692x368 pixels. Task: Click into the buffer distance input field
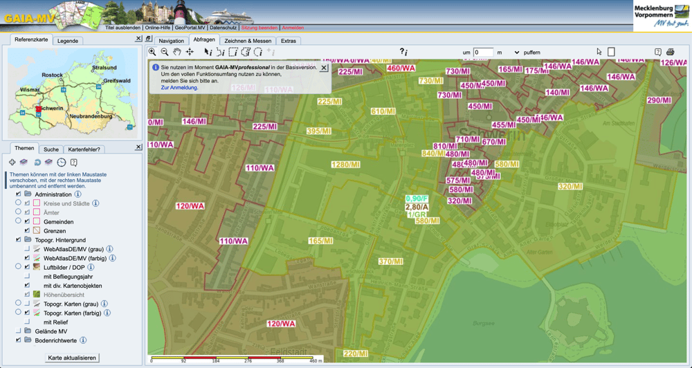[483, 52]
